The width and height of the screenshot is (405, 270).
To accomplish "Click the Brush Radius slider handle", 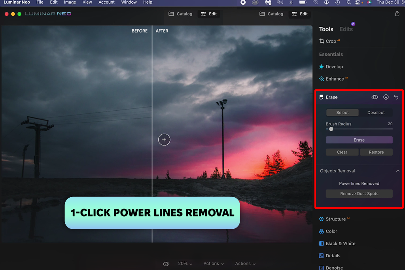I will coord(331,129).
